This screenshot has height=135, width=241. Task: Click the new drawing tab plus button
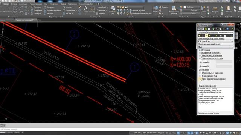[40, 20]
